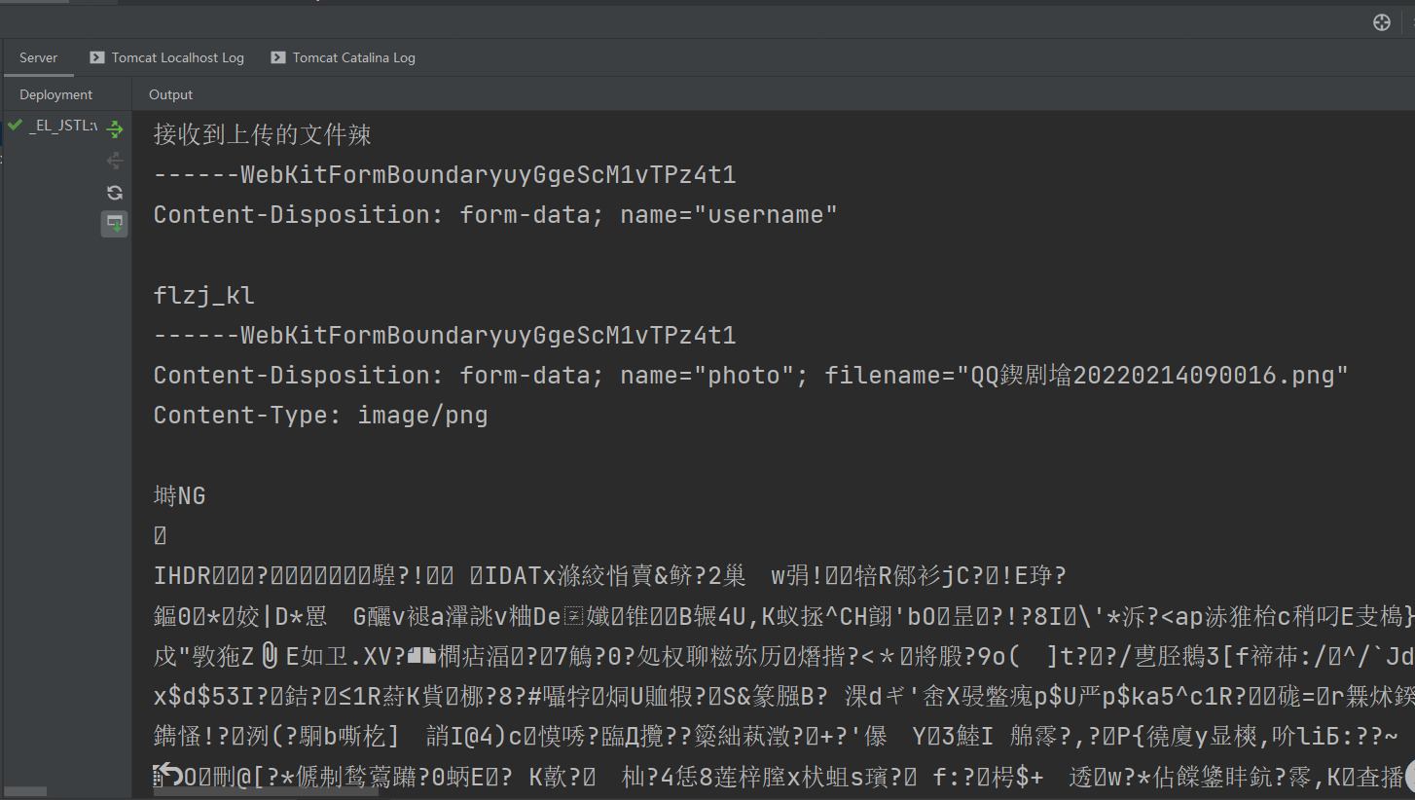Screen dimensions: 1415x800
Task: Switch to the Server tab
Action: (39, 57)
